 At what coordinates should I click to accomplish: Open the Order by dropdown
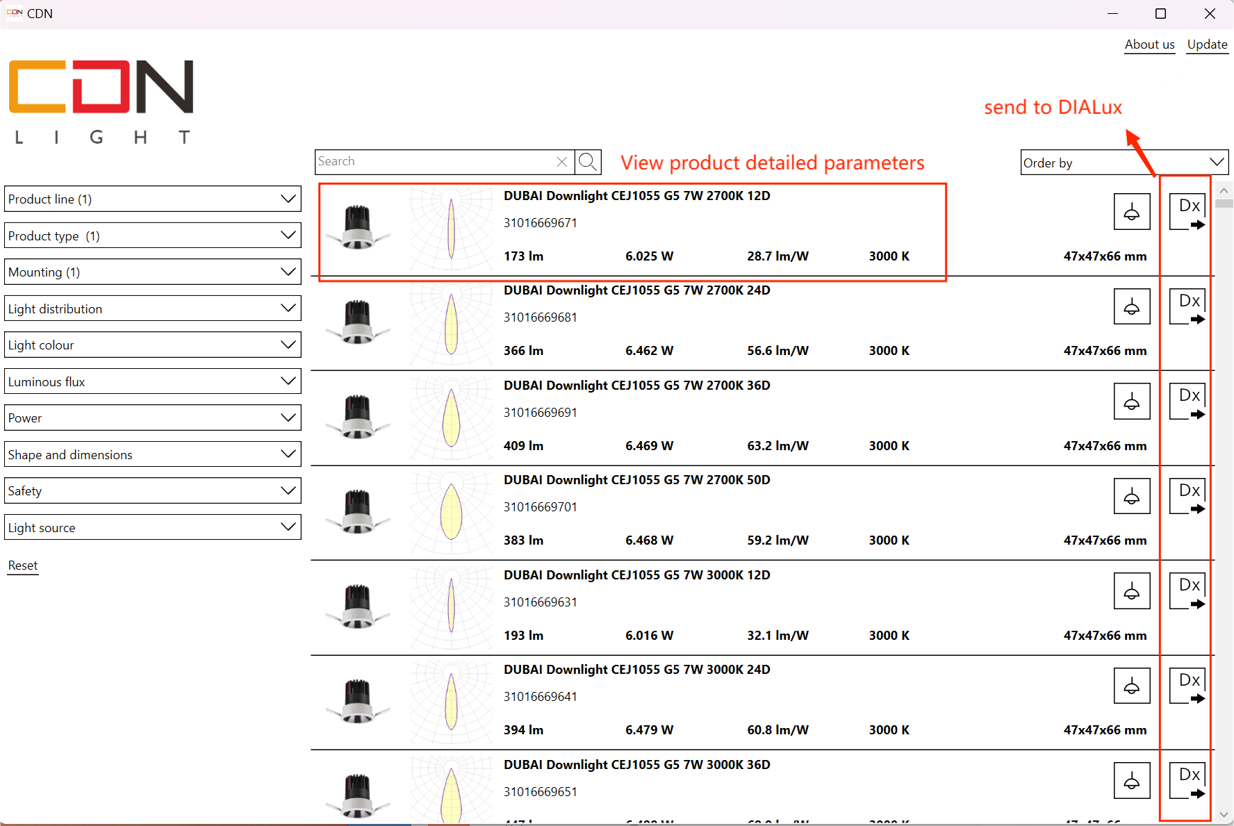(x=1124, y=163)
